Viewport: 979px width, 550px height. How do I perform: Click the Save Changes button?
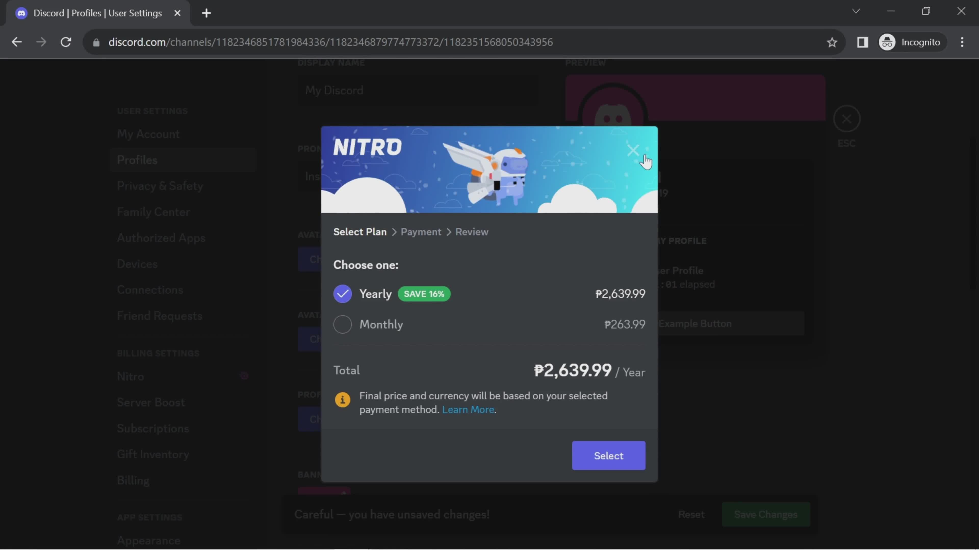(x=766, y=514)
